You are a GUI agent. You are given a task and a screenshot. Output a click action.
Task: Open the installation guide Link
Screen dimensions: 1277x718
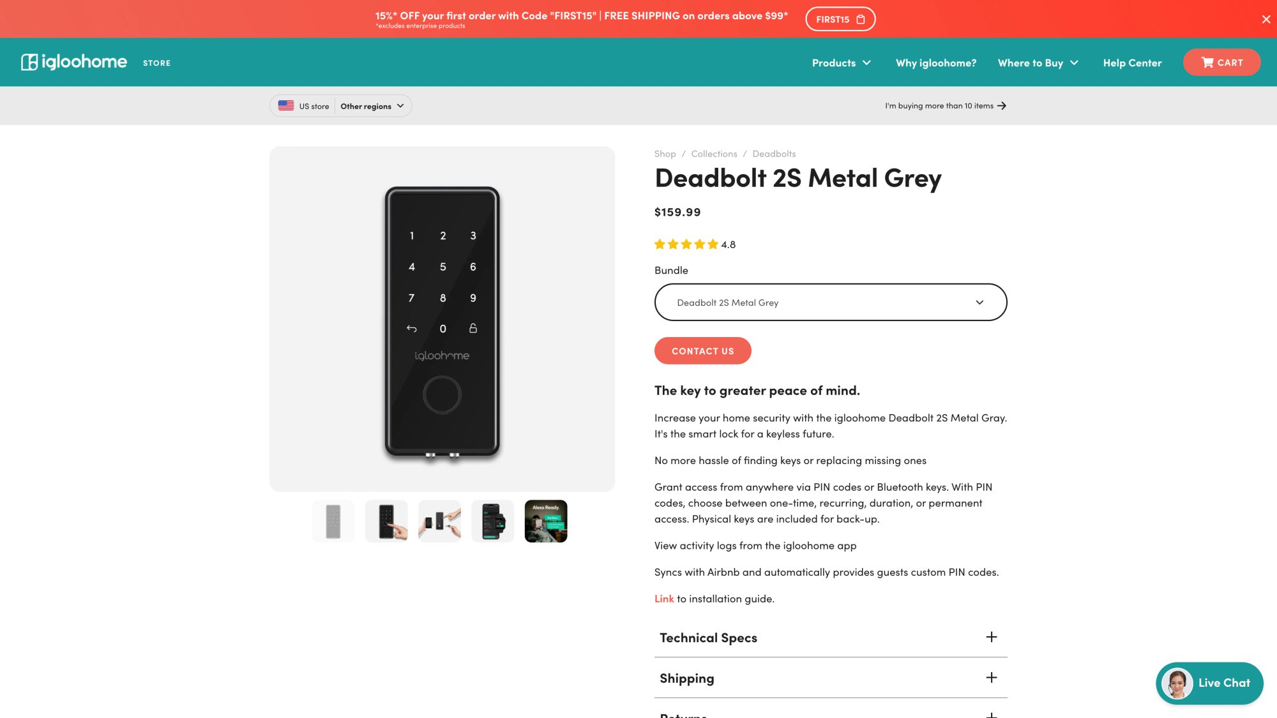pyautogui.click(x=663, y=598)
